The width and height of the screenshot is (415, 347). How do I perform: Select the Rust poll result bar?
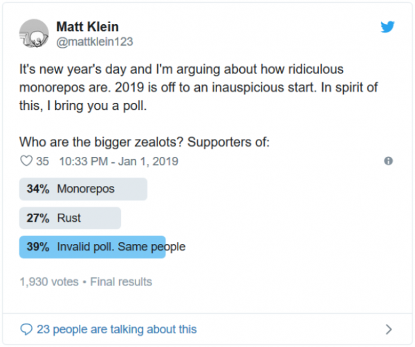coord(71,218)
